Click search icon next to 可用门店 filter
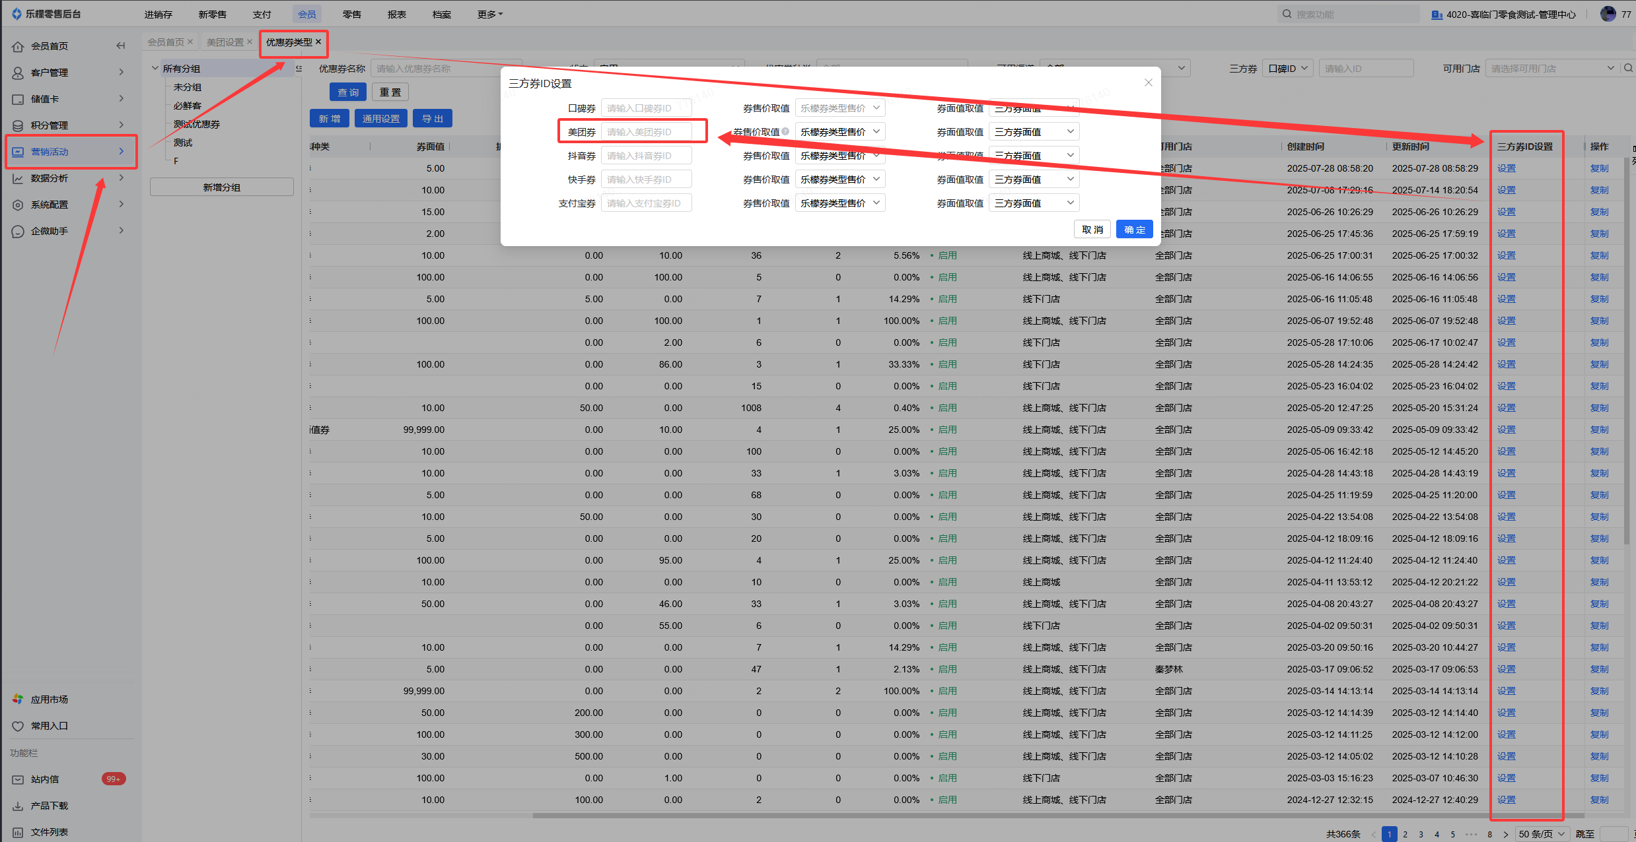 point(1628,68)
